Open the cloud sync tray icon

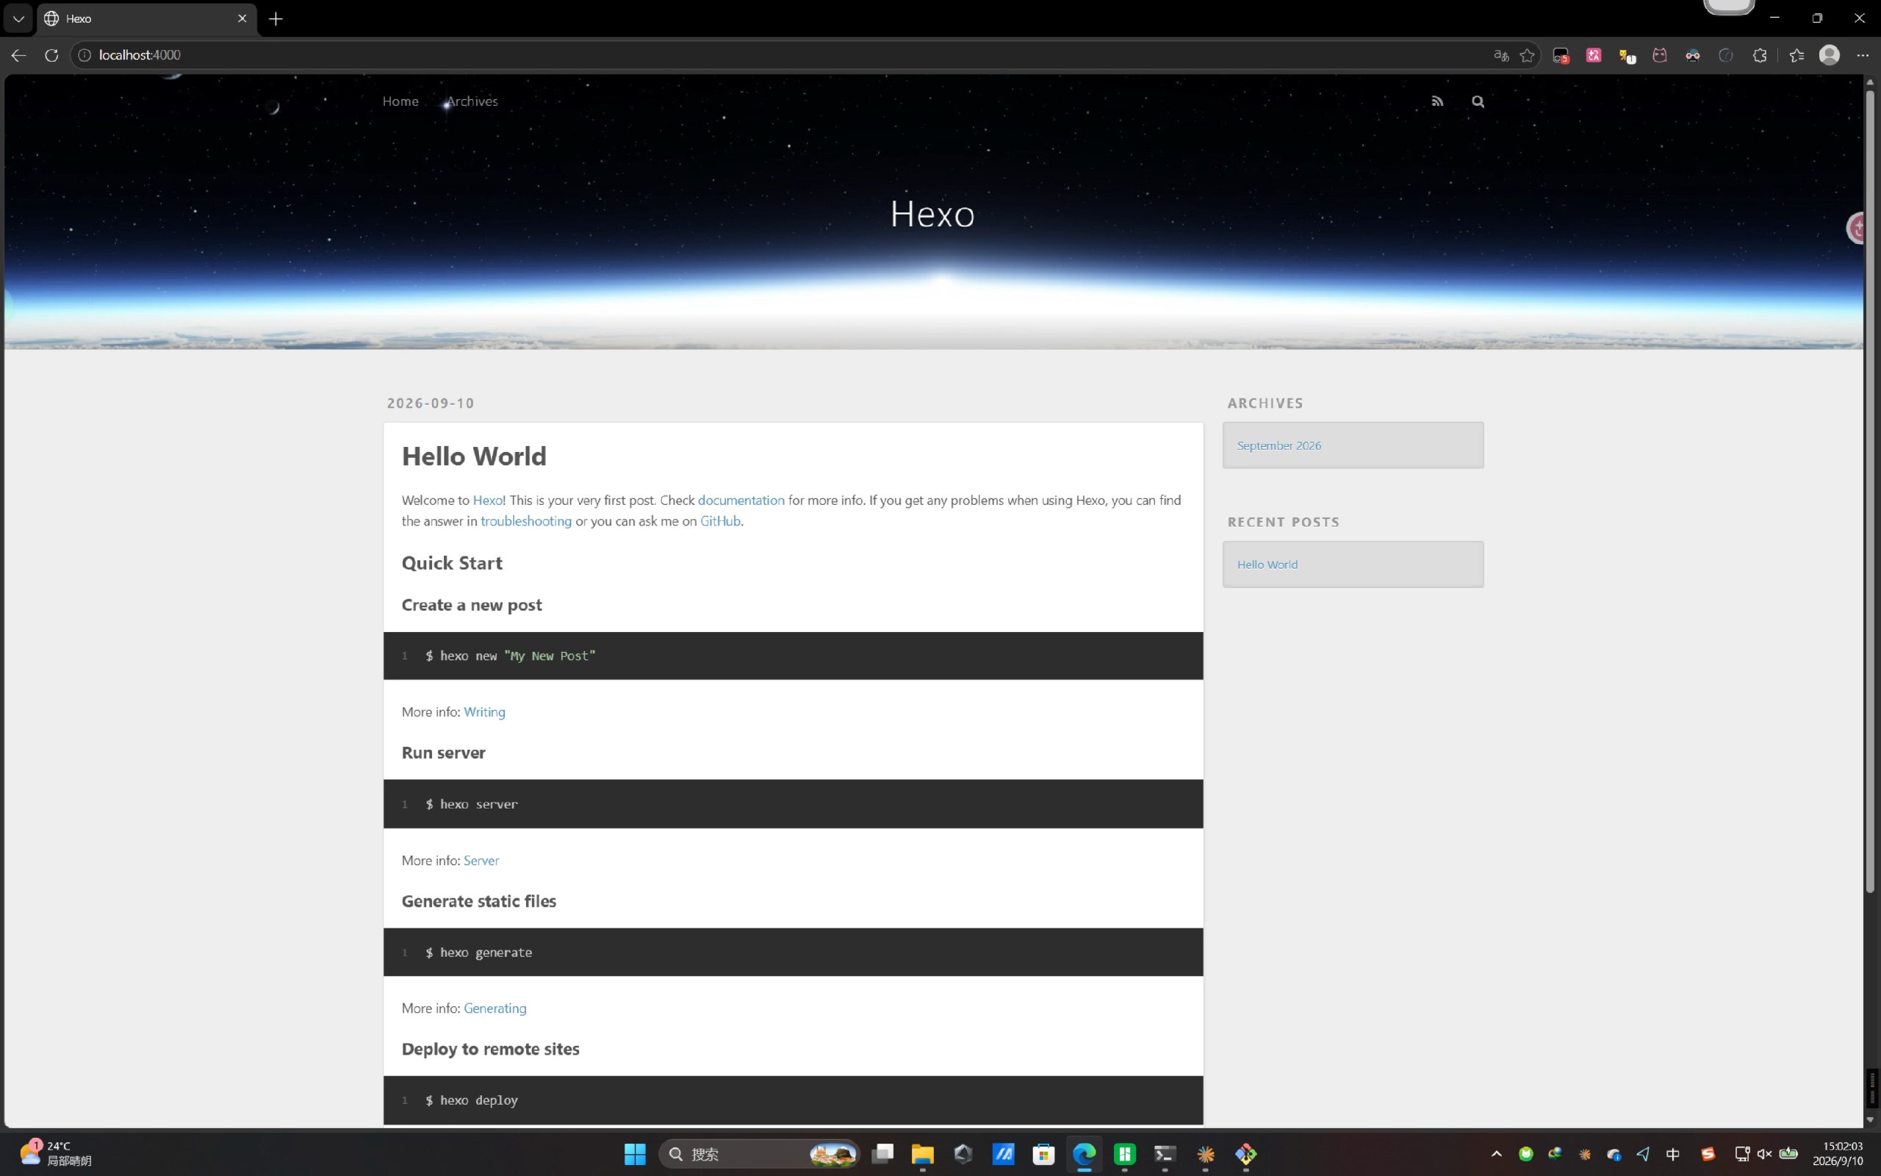pyautogui.click(x=1614, y=1154)
